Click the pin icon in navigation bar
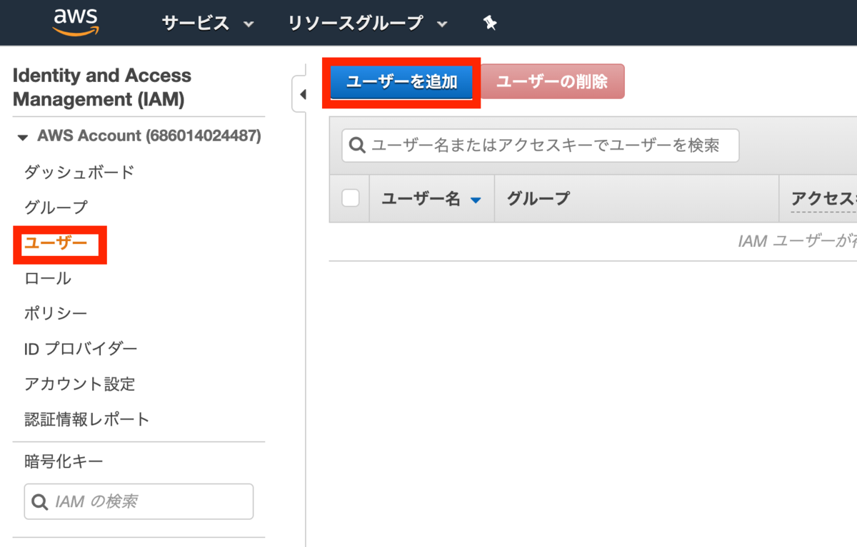Viewport: 857px width, 547px height. (489, 22)
